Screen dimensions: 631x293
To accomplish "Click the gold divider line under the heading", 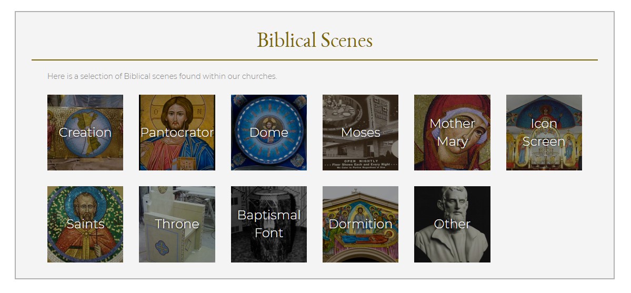I will [x=315, y=60].
